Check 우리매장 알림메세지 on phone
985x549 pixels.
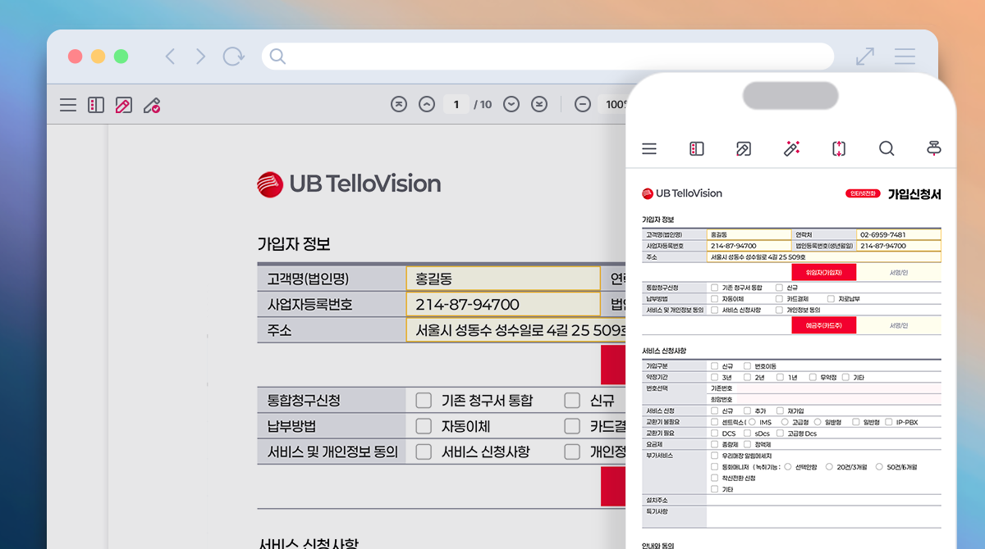click(714, 456)
